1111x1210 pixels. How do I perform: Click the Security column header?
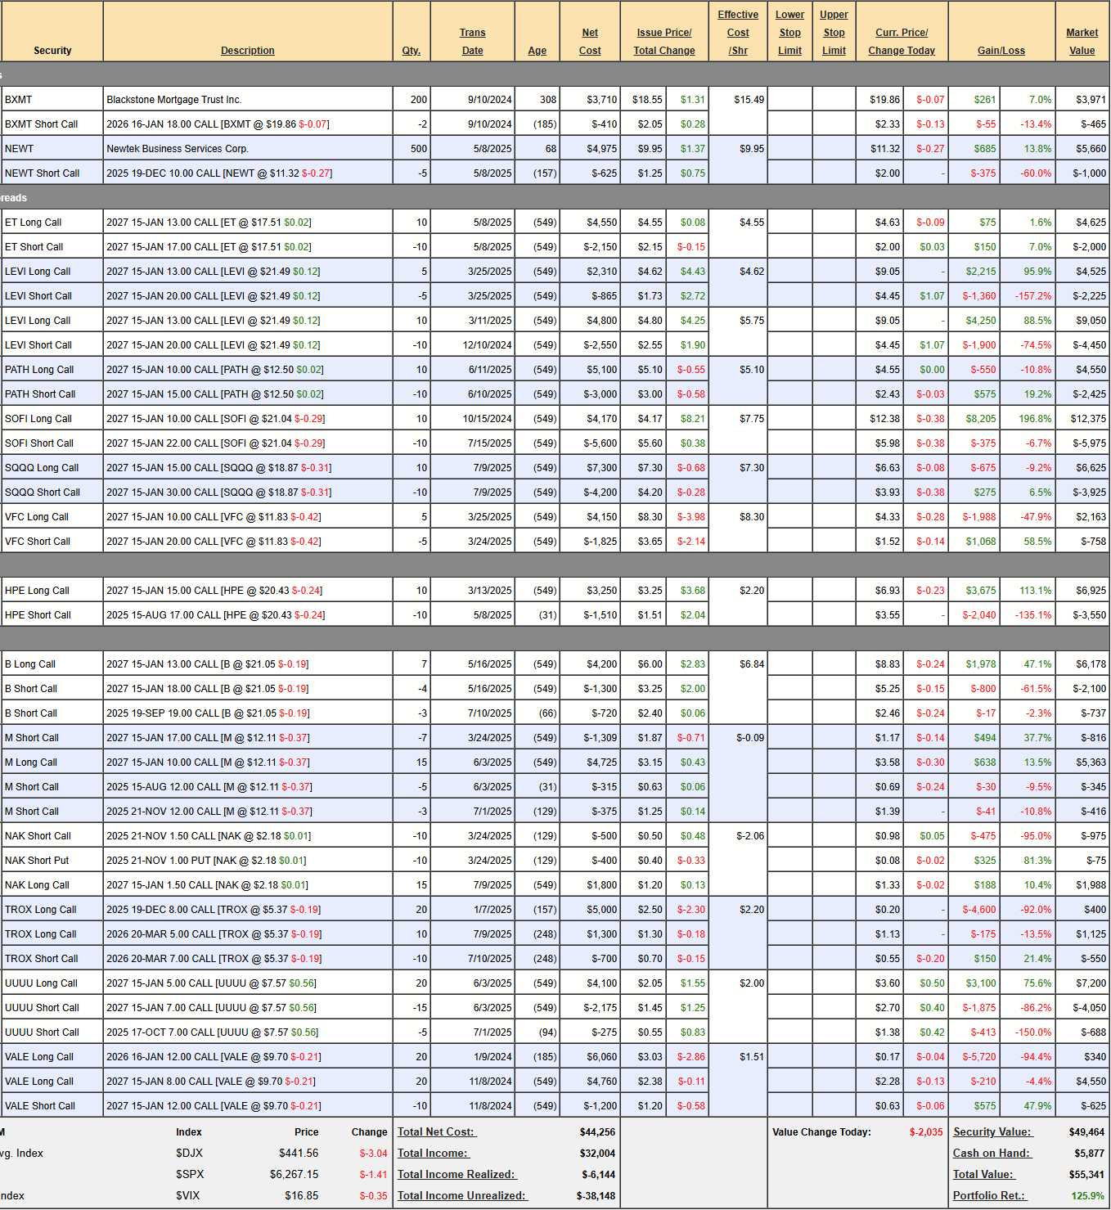click(52, 51)
